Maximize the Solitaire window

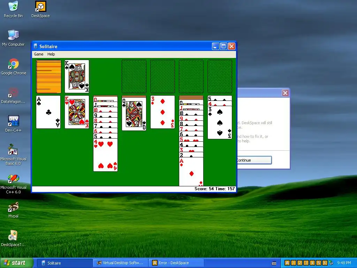coord(223,46)
